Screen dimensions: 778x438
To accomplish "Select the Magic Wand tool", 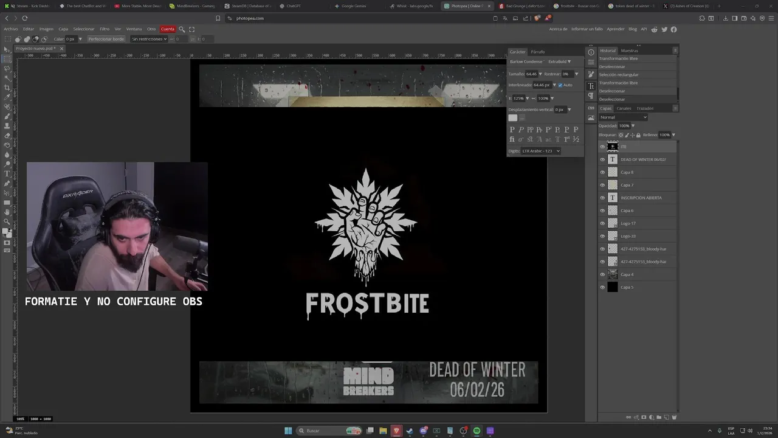I will pyautogui.click(x=7, y=78).
